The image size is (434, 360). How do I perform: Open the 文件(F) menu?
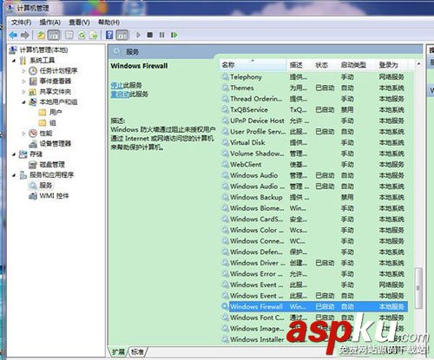coord(21,23)
